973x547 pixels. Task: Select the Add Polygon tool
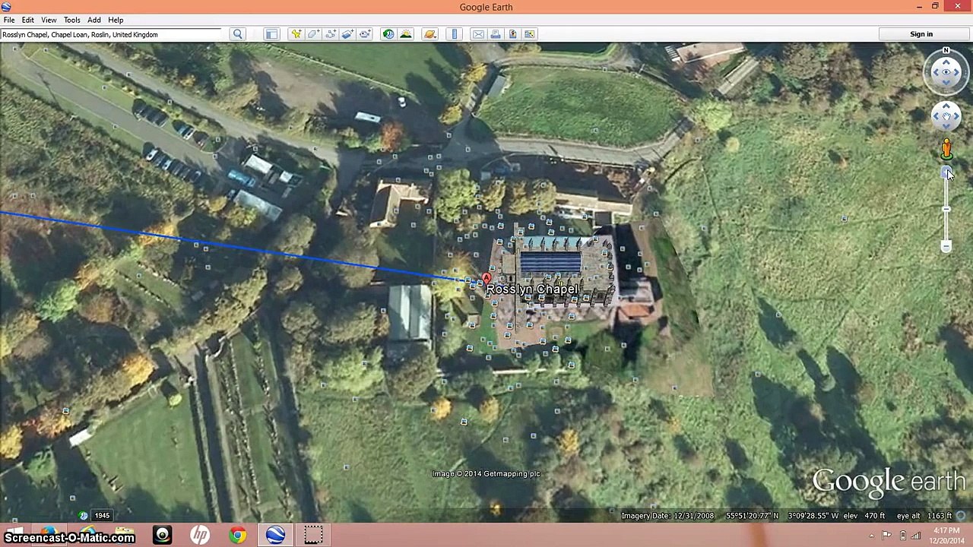pos(313,34)
